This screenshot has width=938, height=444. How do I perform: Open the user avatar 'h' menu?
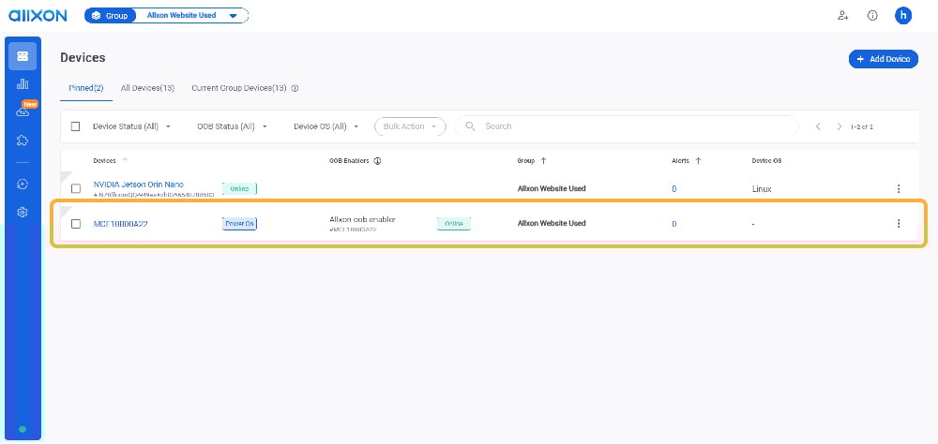coord(903,16)
